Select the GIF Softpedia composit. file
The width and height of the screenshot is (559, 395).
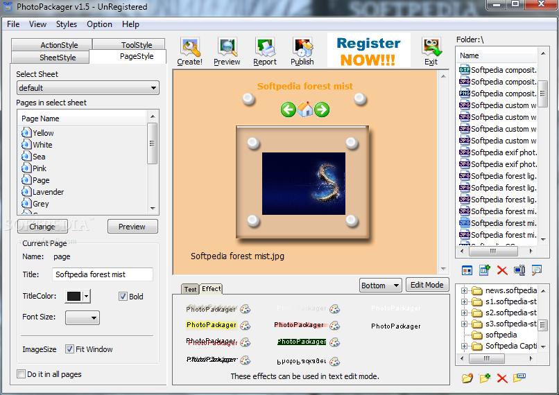coord(498,70)
